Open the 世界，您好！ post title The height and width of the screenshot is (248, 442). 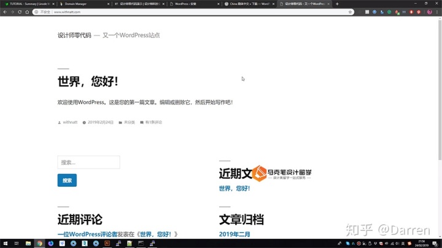[x=88, y=81]
